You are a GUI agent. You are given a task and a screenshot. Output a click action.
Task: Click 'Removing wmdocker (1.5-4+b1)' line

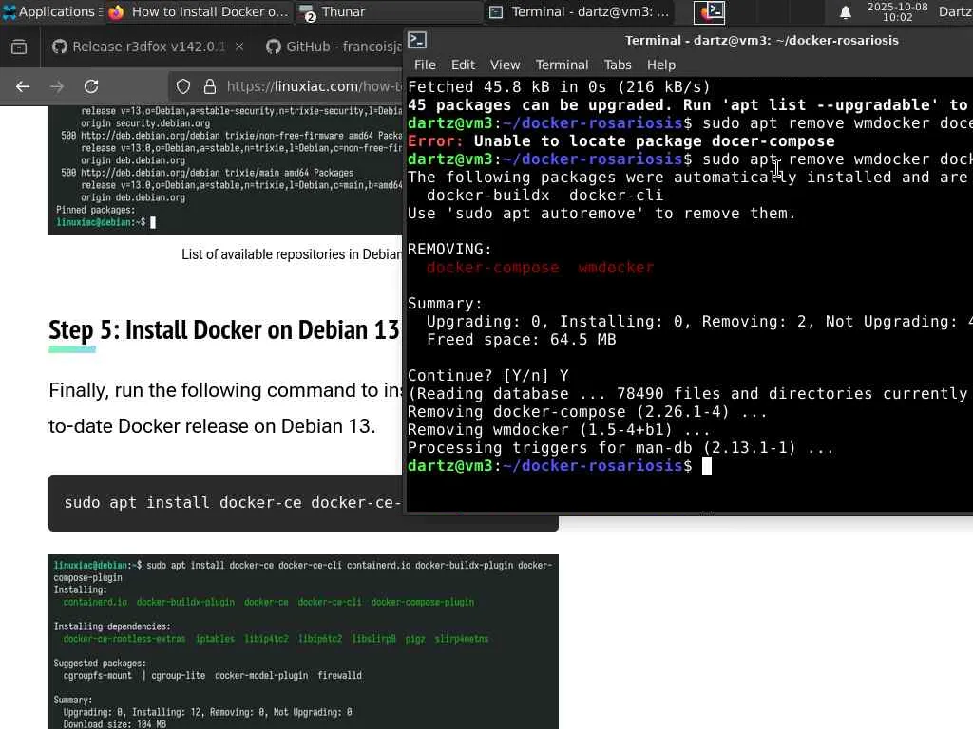coord(559,430)
